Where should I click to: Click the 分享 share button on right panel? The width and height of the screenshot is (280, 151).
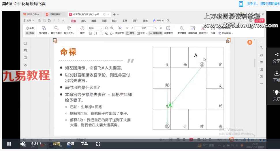tap(277, 57)
